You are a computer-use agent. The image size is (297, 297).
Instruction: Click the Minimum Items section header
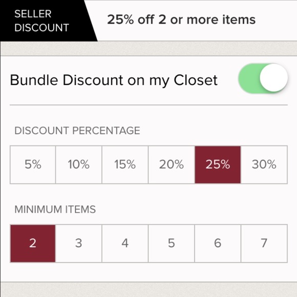(x=55, y=209)
